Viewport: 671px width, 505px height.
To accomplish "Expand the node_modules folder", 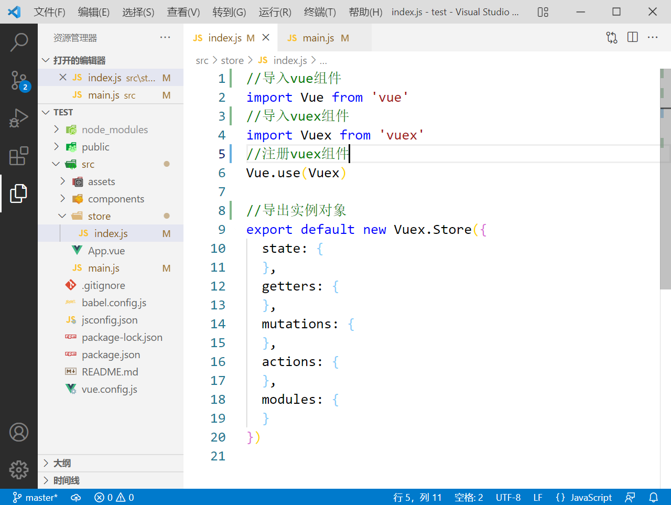I will tap(111, 130).
